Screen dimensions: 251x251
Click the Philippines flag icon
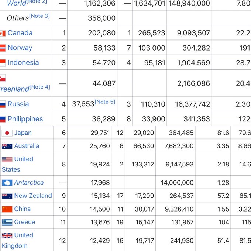click(3, 119)
